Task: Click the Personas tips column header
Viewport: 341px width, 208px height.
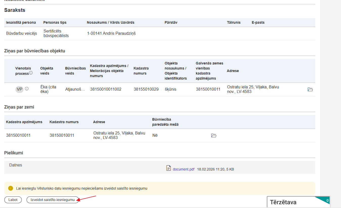Action: tap(55, 22)
